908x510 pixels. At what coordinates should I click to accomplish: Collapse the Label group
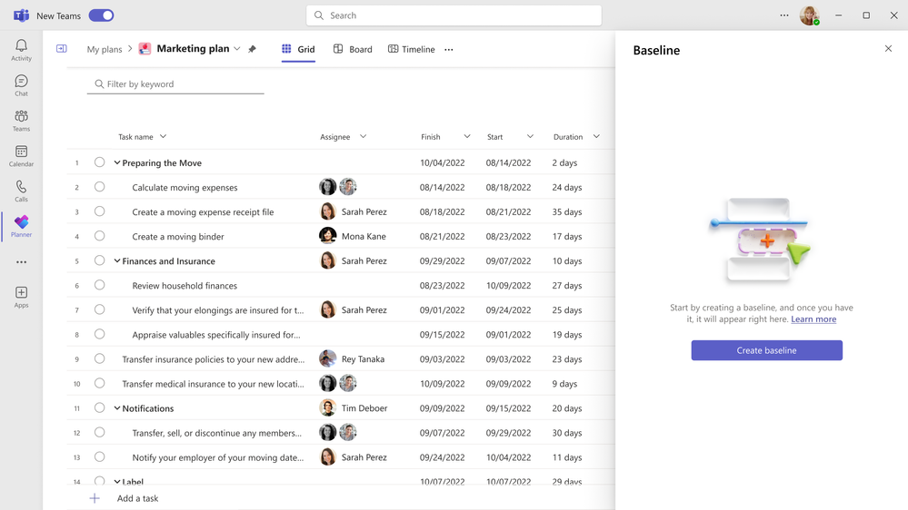click(117, 482)
